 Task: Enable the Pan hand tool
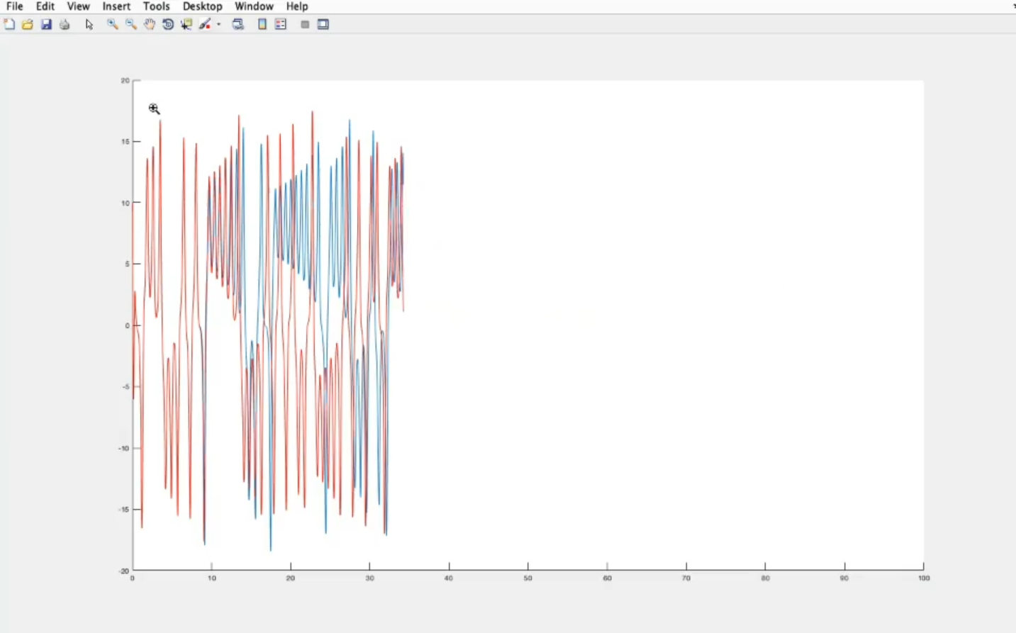[150, 24]
